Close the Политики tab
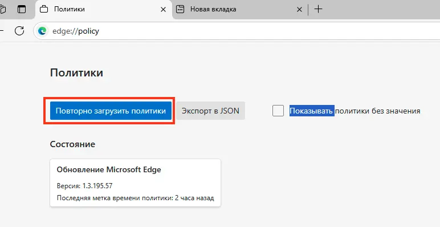This screenshot has width=440, height=227. [163, 10]
